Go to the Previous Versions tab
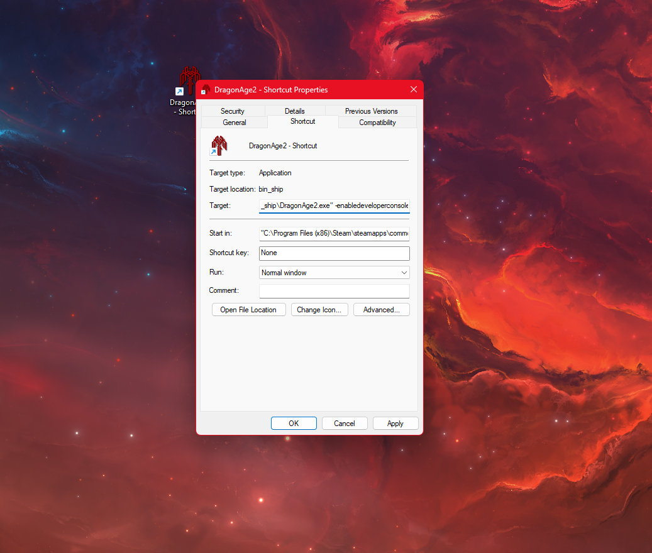The width and height of the screenshot is (652, 553). pos(372,111)
